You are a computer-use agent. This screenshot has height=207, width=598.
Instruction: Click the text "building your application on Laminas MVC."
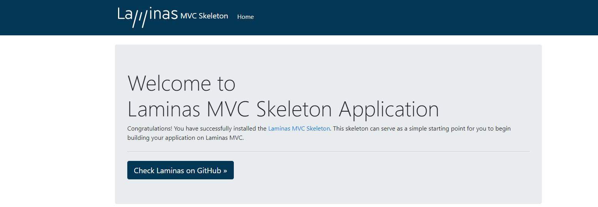(x=185, y=138)
